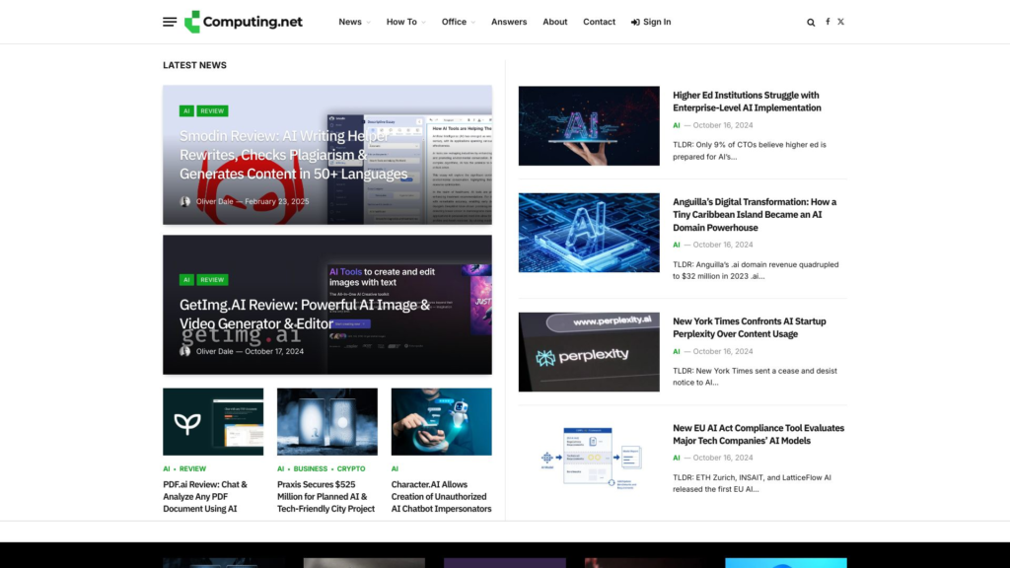Open the GetImg.AI Review headline
Image resolution: width=1010 pixels, height=568 pixels.
pyautogui.click(x=305, y=315)
